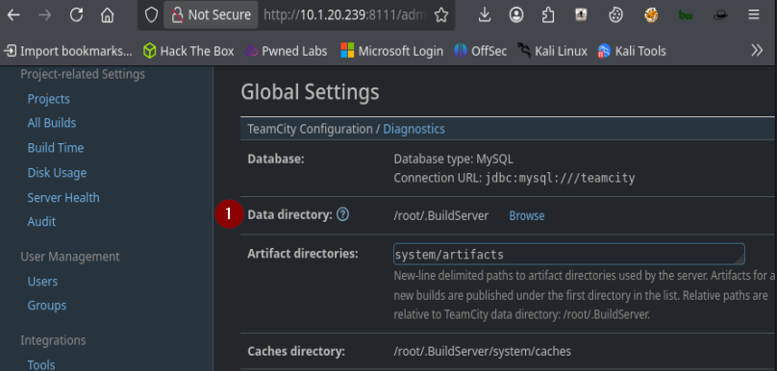Open Projects in the admin sidebar

(x=48, y=99)
